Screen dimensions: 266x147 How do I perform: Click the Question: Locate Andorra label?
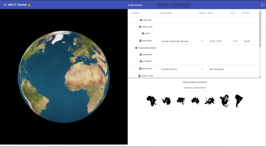[x=195, y=87]
